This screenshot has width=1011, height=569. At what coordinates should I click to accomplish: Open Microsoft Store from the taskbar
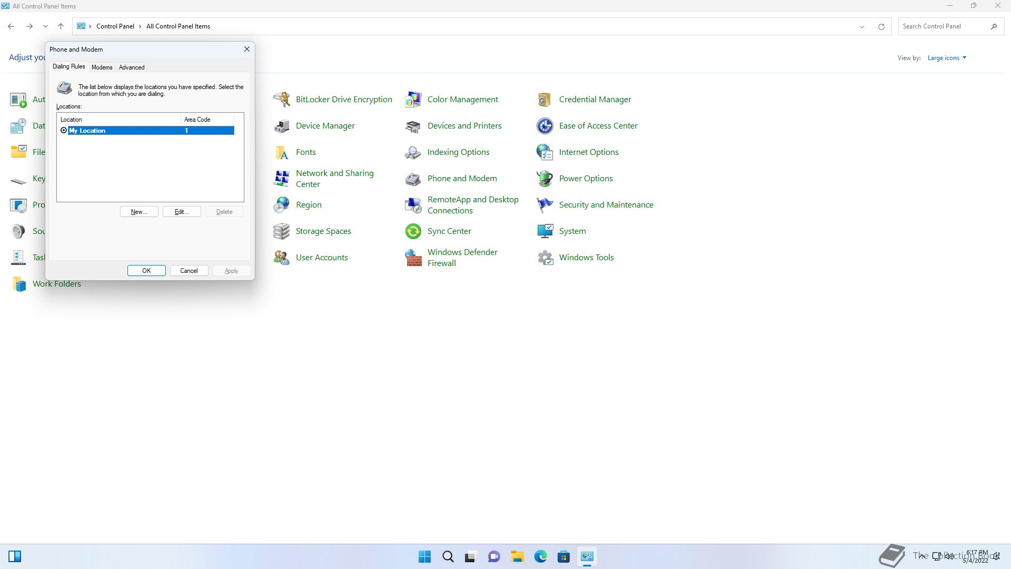tap(563, 556)
